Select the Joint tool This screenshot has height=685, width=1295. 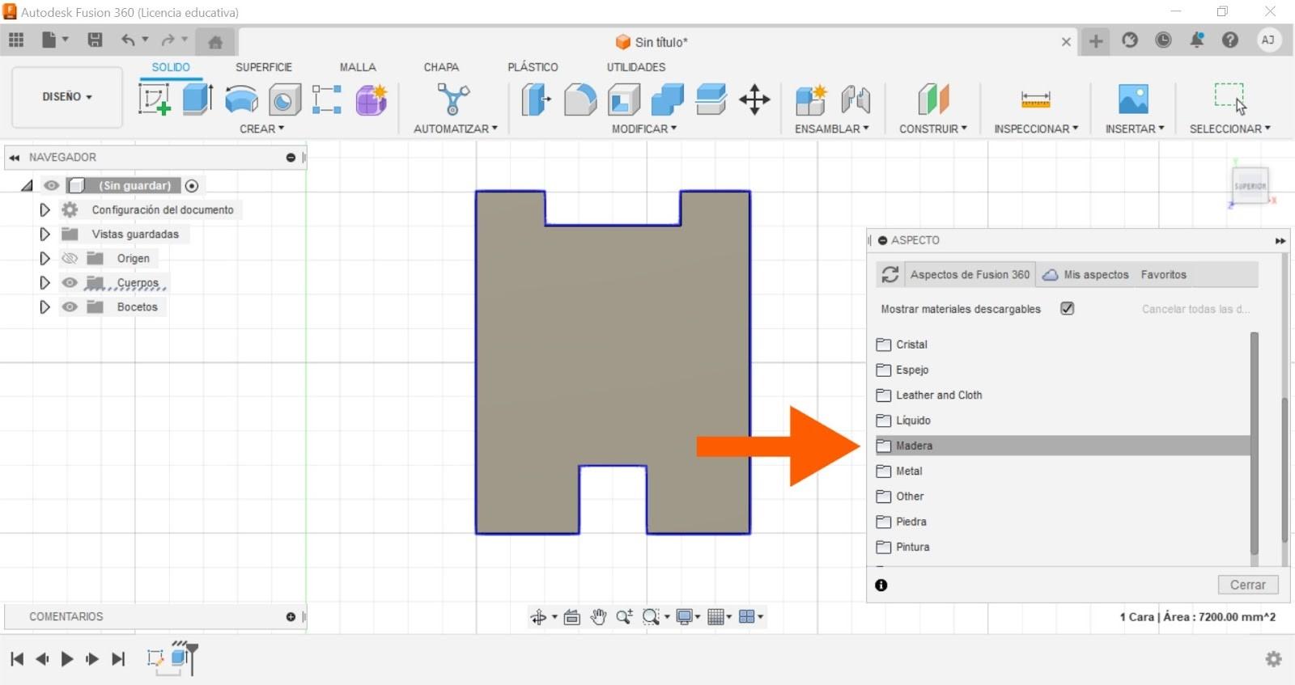(x=855, y=99)
